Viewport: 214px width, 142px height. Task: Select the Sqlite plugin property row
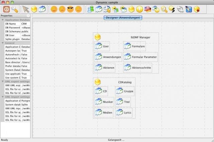point(17,39)
